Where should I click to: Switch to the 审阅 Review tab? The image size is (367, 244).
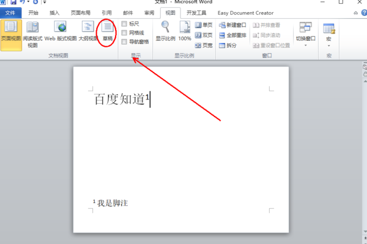coord(149,13)
